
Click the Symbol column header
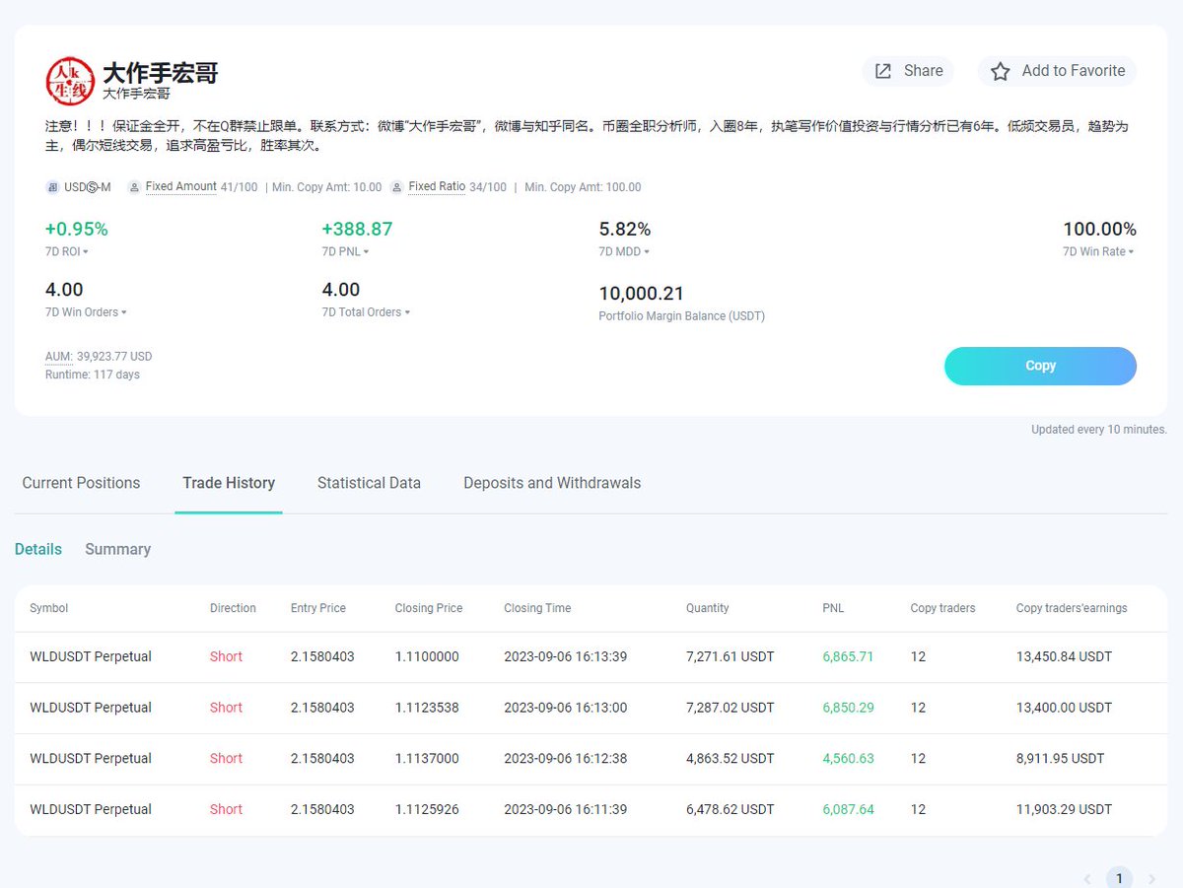tap(49, 608)
